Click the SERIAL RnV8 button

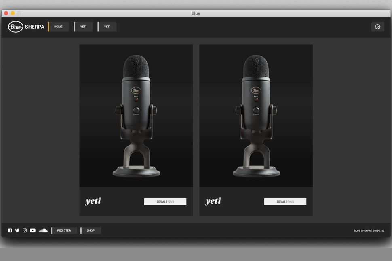click(x=285, y=202)
